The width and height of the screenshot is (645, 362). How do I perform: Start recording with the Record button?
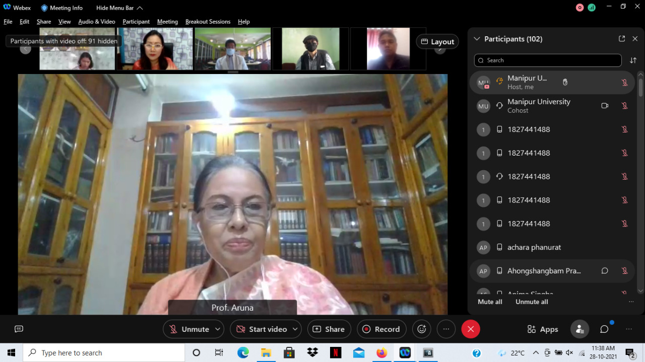pos(381,329)
